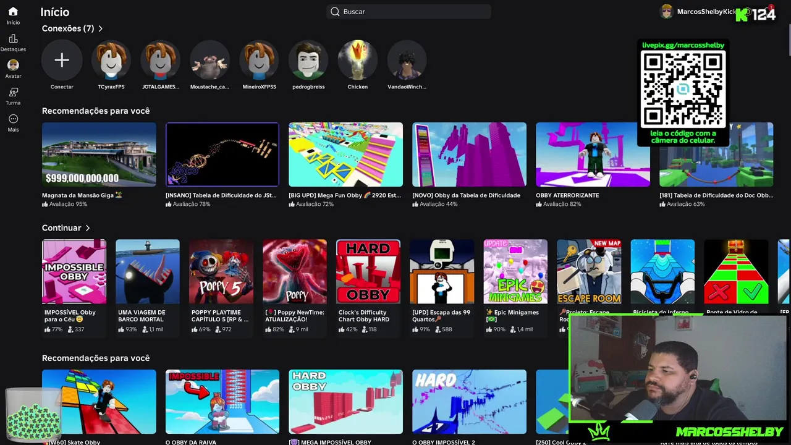
Task: Open VandaoWinch friend avatar
Action: pyautogui.click(x=407, y=60)
